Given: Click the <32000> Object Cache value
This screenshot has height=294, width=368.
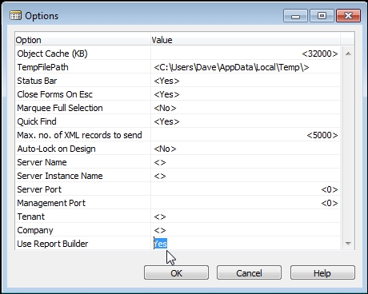Looking at the screenshot, I should tap(320, 54).
